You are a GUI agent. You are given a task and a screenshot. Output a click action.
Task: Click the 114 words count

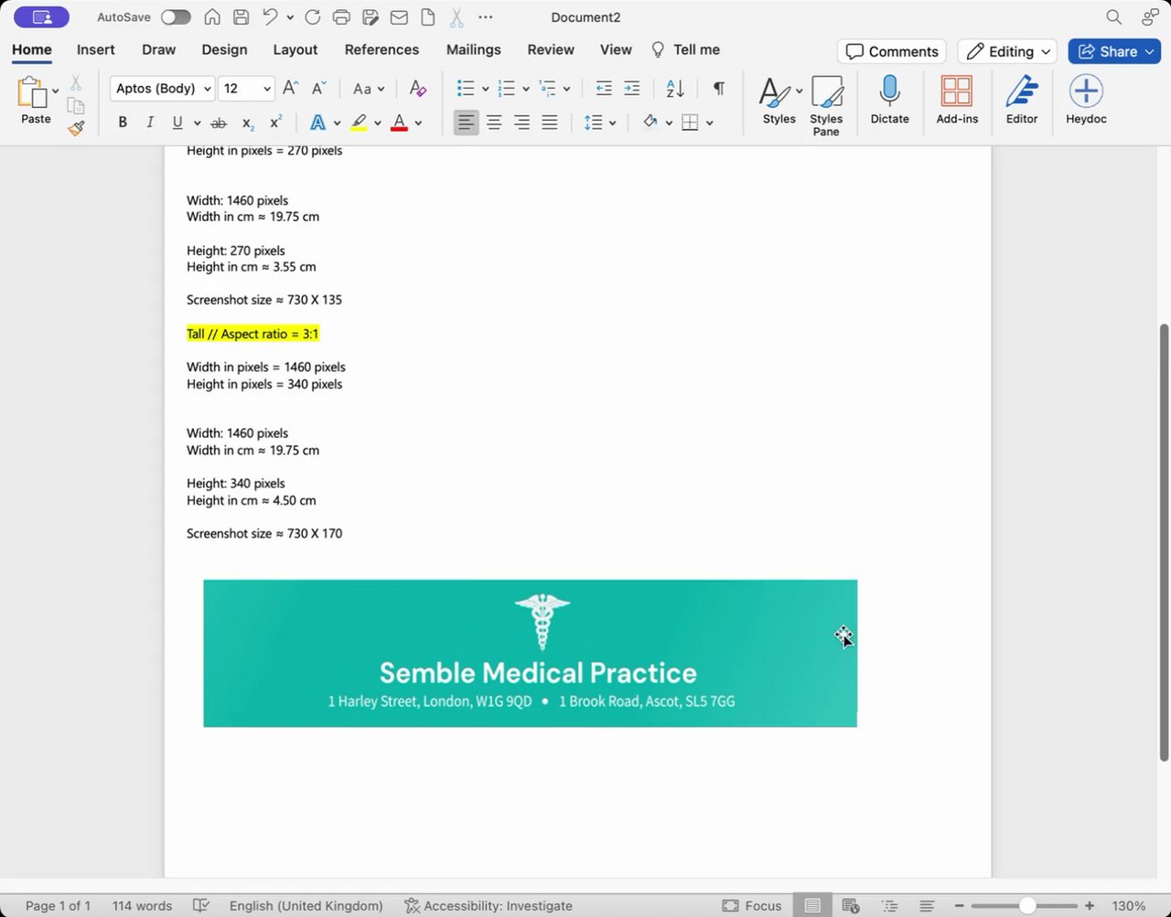(142, 905)
